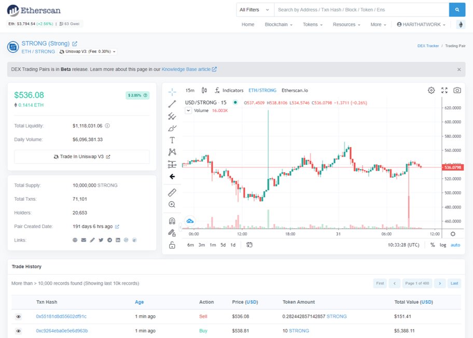Sort trade history by Age column

[139, 302]
